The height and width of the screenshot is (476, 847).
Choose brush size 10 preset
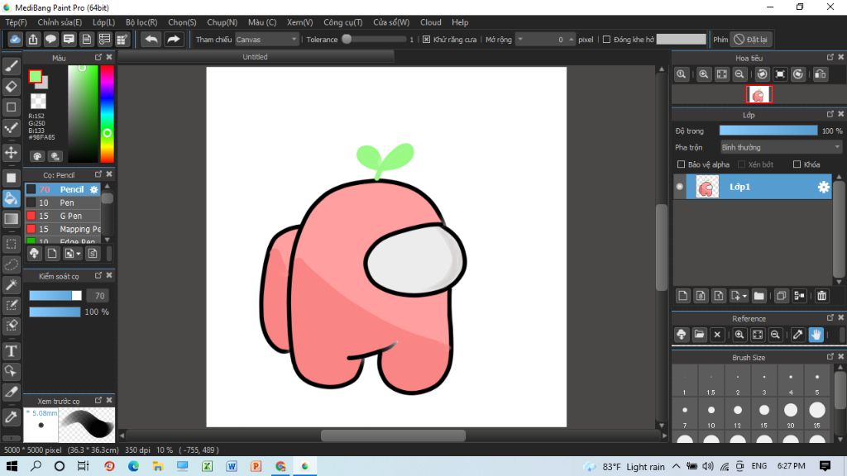click(711, 413)
